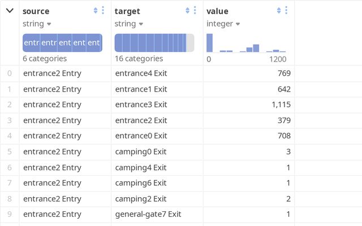362x226 pixels.
Task: Open the string type dropdown under target
Action: point(128,24)
